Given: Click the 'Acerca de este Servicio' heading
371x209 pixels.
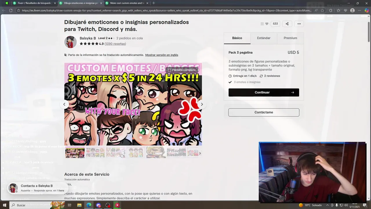Looking at the screenshot, I should tap(87, 174).
